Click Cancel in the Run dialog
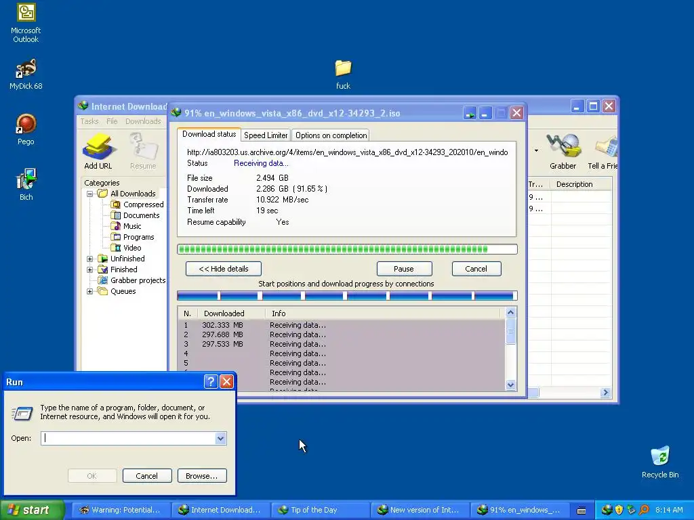This screenshot has height=520, width=694. pyautogui.click(x=147, y=476)
